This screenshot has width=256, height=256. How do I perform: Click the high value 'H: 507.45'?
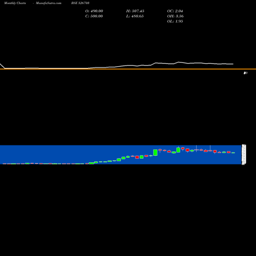[135, 11]
